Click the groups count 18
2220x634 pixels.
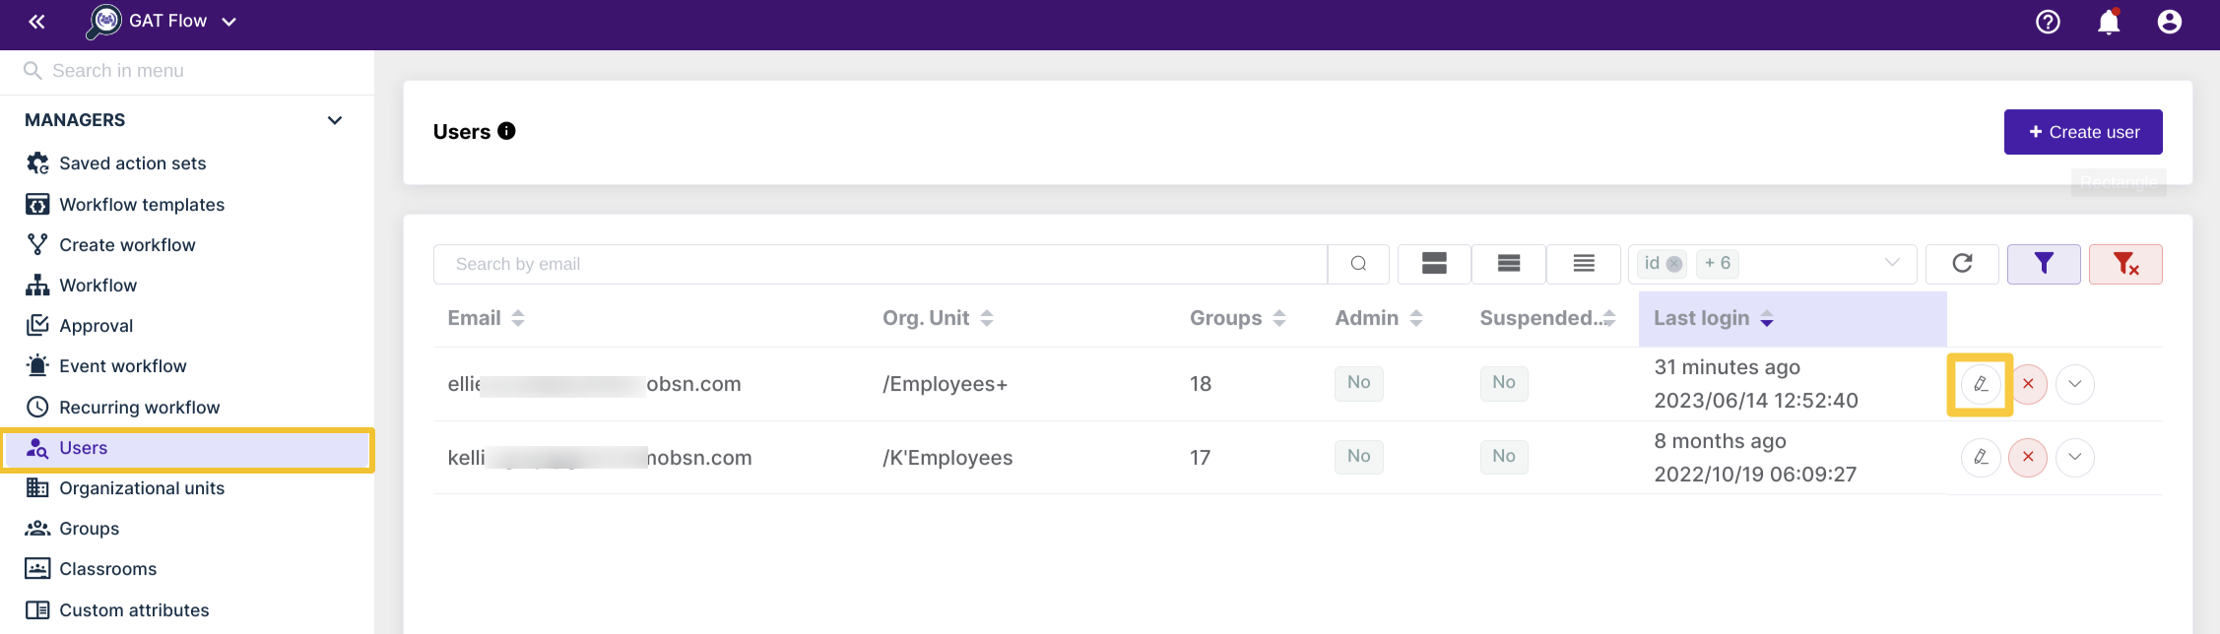[1201, 384]
